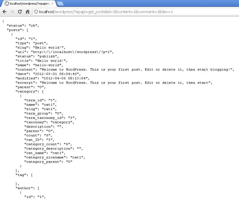Click the globe site info icon in address bar
This screenshot has height=199, width=239.
36,12
